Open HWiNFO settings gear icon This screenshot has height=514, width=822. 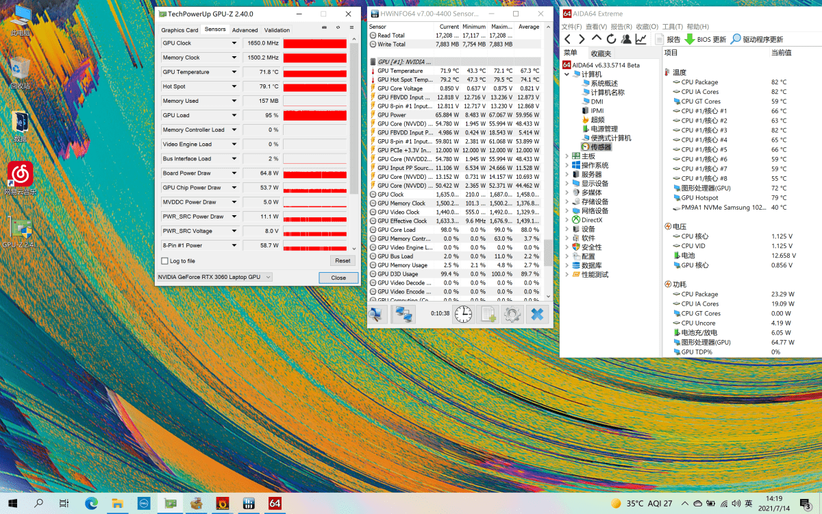pos(512,315)
